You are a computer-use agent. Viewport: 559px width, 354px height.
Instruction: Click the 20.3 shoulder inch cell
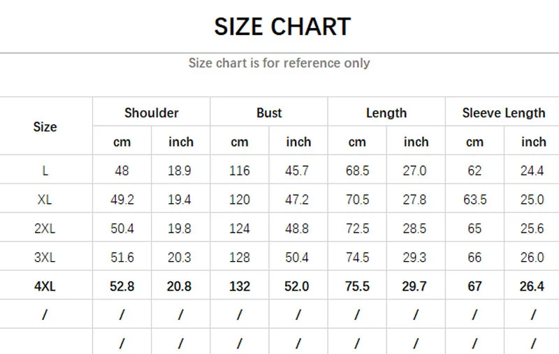tap(180, 258)
